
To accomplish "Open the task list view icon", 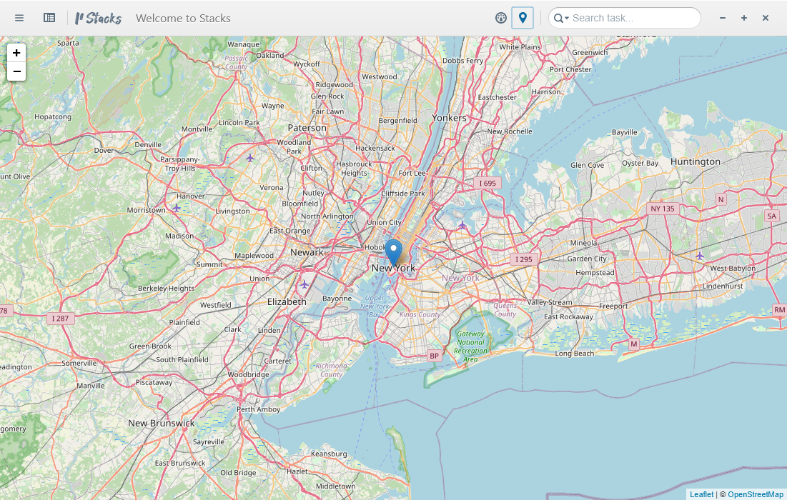I will [x=49, y=18].
